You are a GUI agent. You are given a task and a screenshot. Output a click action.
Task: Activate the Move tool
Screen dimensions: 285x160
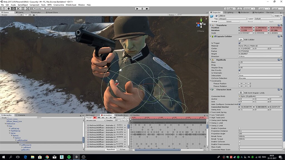pyautogui.click(x=8, y=9)
